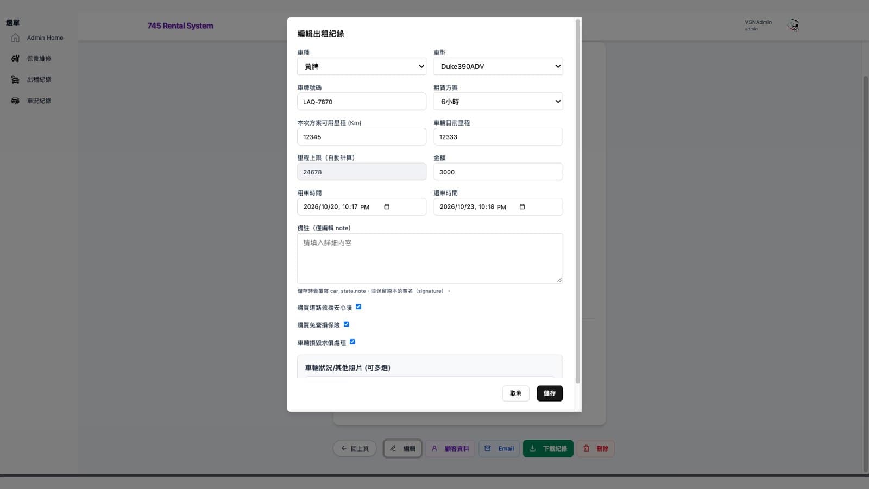Viewport: 869px width, 489px height.
Task: Click the 取消 button in dialog
Action: pos(515,393)
